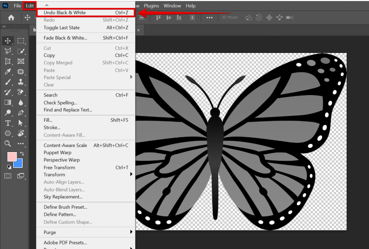Select the Clone Stamp tool
This screenshot has width=369, height=249.
[21, 82]
